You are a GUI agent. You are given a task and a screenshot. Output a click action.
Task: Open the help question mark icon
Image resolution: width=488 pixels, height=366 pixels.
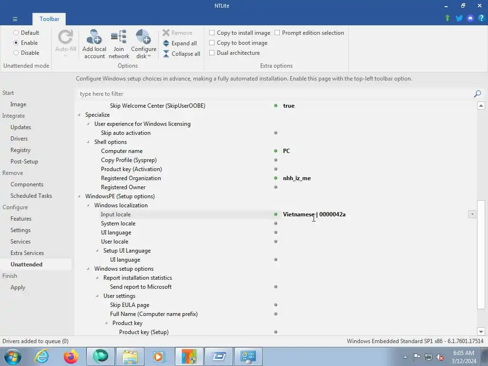481,18
